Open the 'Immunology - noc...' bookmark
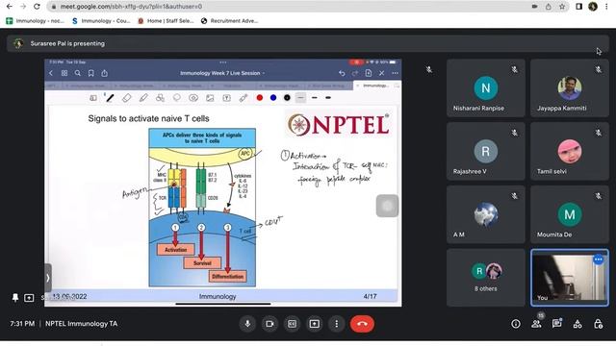616x346 pixels. (x=35, y=21)
